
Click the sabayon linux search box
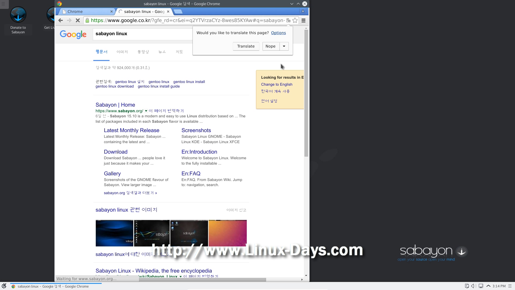[x=142, y=34]
